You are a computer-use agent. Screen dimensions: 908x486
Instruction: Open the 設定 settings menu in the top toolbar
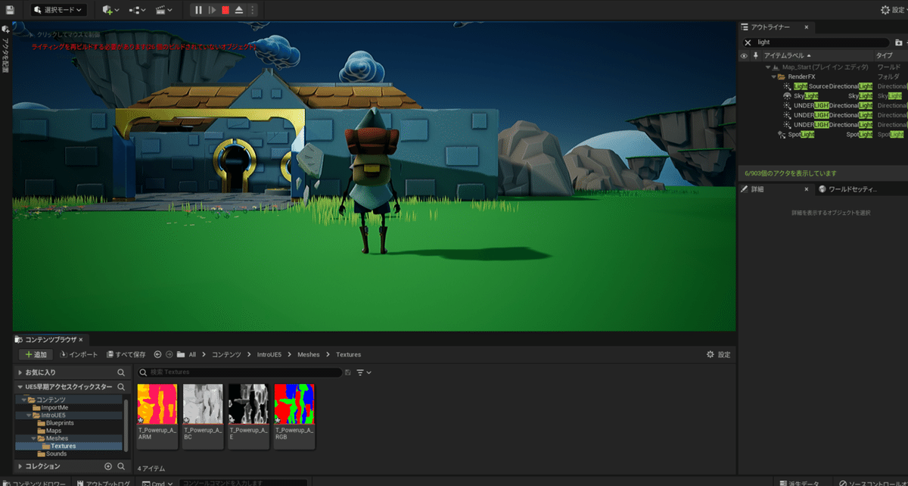pos(893,10)
